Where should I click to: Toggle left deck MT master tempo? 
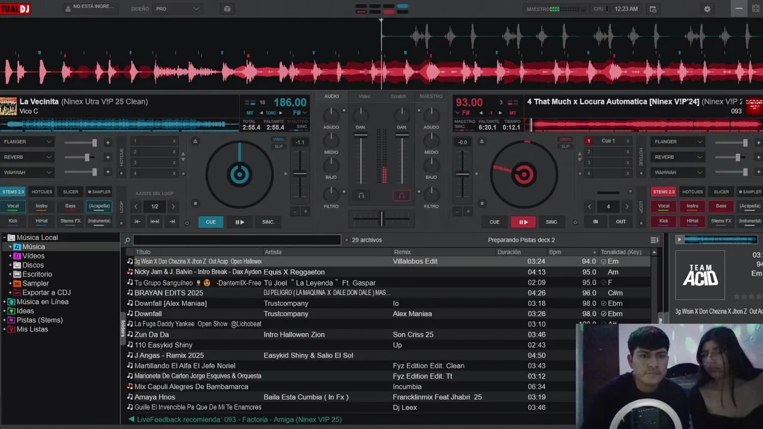tap(250, 113)
